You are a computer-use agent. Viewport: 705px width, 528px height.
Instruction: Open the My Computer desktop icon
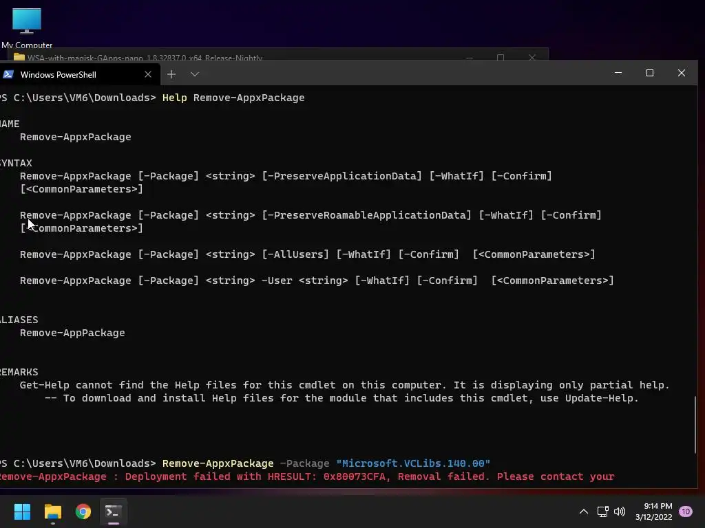coord(27,27)
